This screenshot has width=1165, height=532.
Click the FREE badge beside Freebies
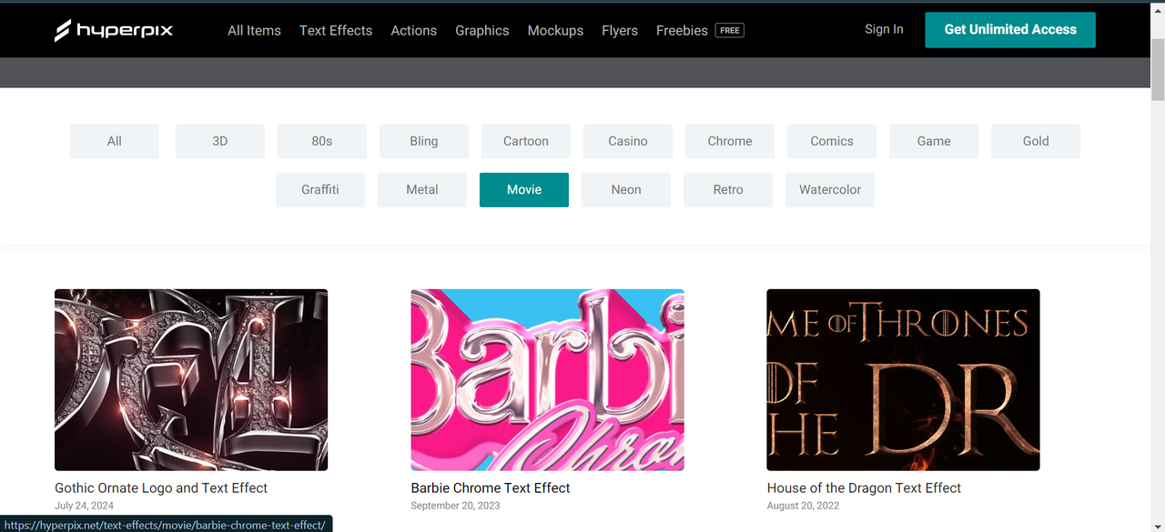coord(730,30)
